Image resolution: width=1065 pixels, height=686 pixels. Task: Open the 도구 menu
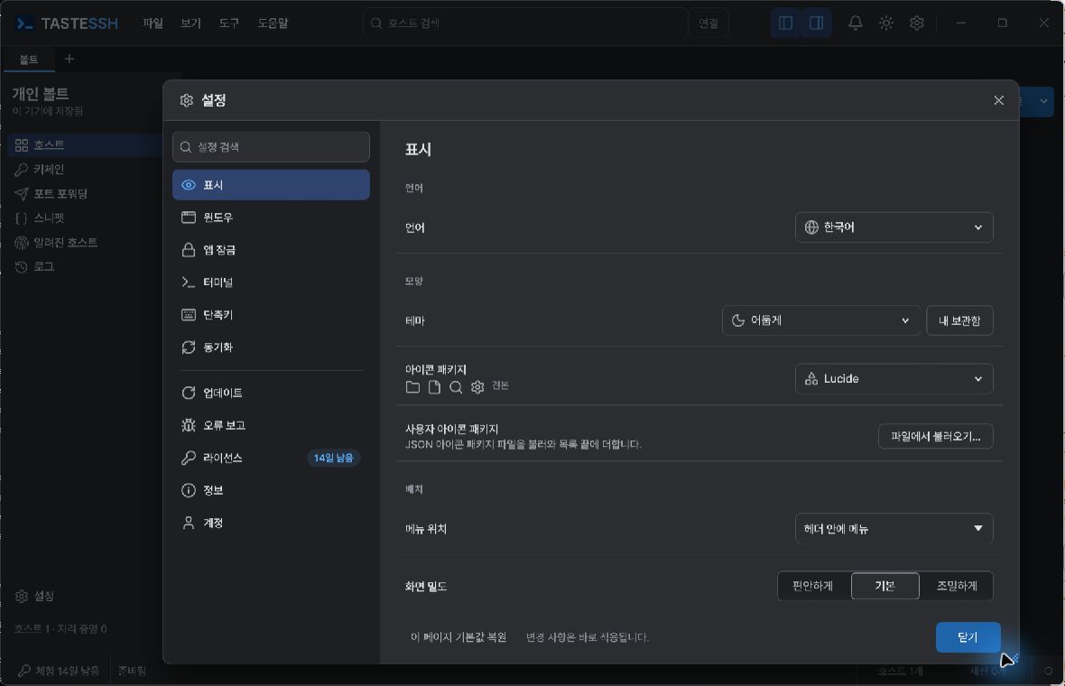click(x=229, y=23)
